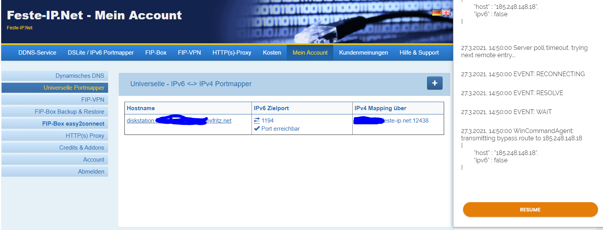Select Dynamisches DNS in the sidebar
The width and height of the screenshot is (603, 230).
coord(79,76)
